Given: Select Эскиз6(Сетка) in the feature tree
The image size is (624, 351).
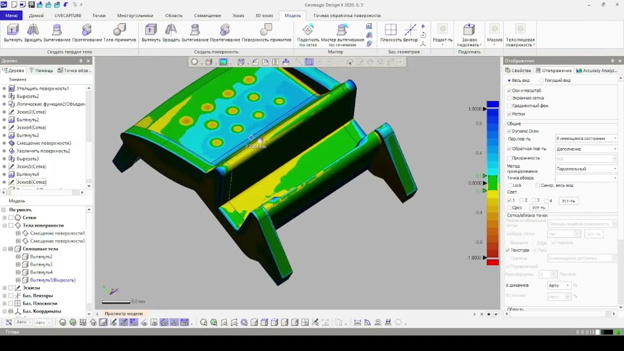Looking at the screenshot, I should coord(31,182).
